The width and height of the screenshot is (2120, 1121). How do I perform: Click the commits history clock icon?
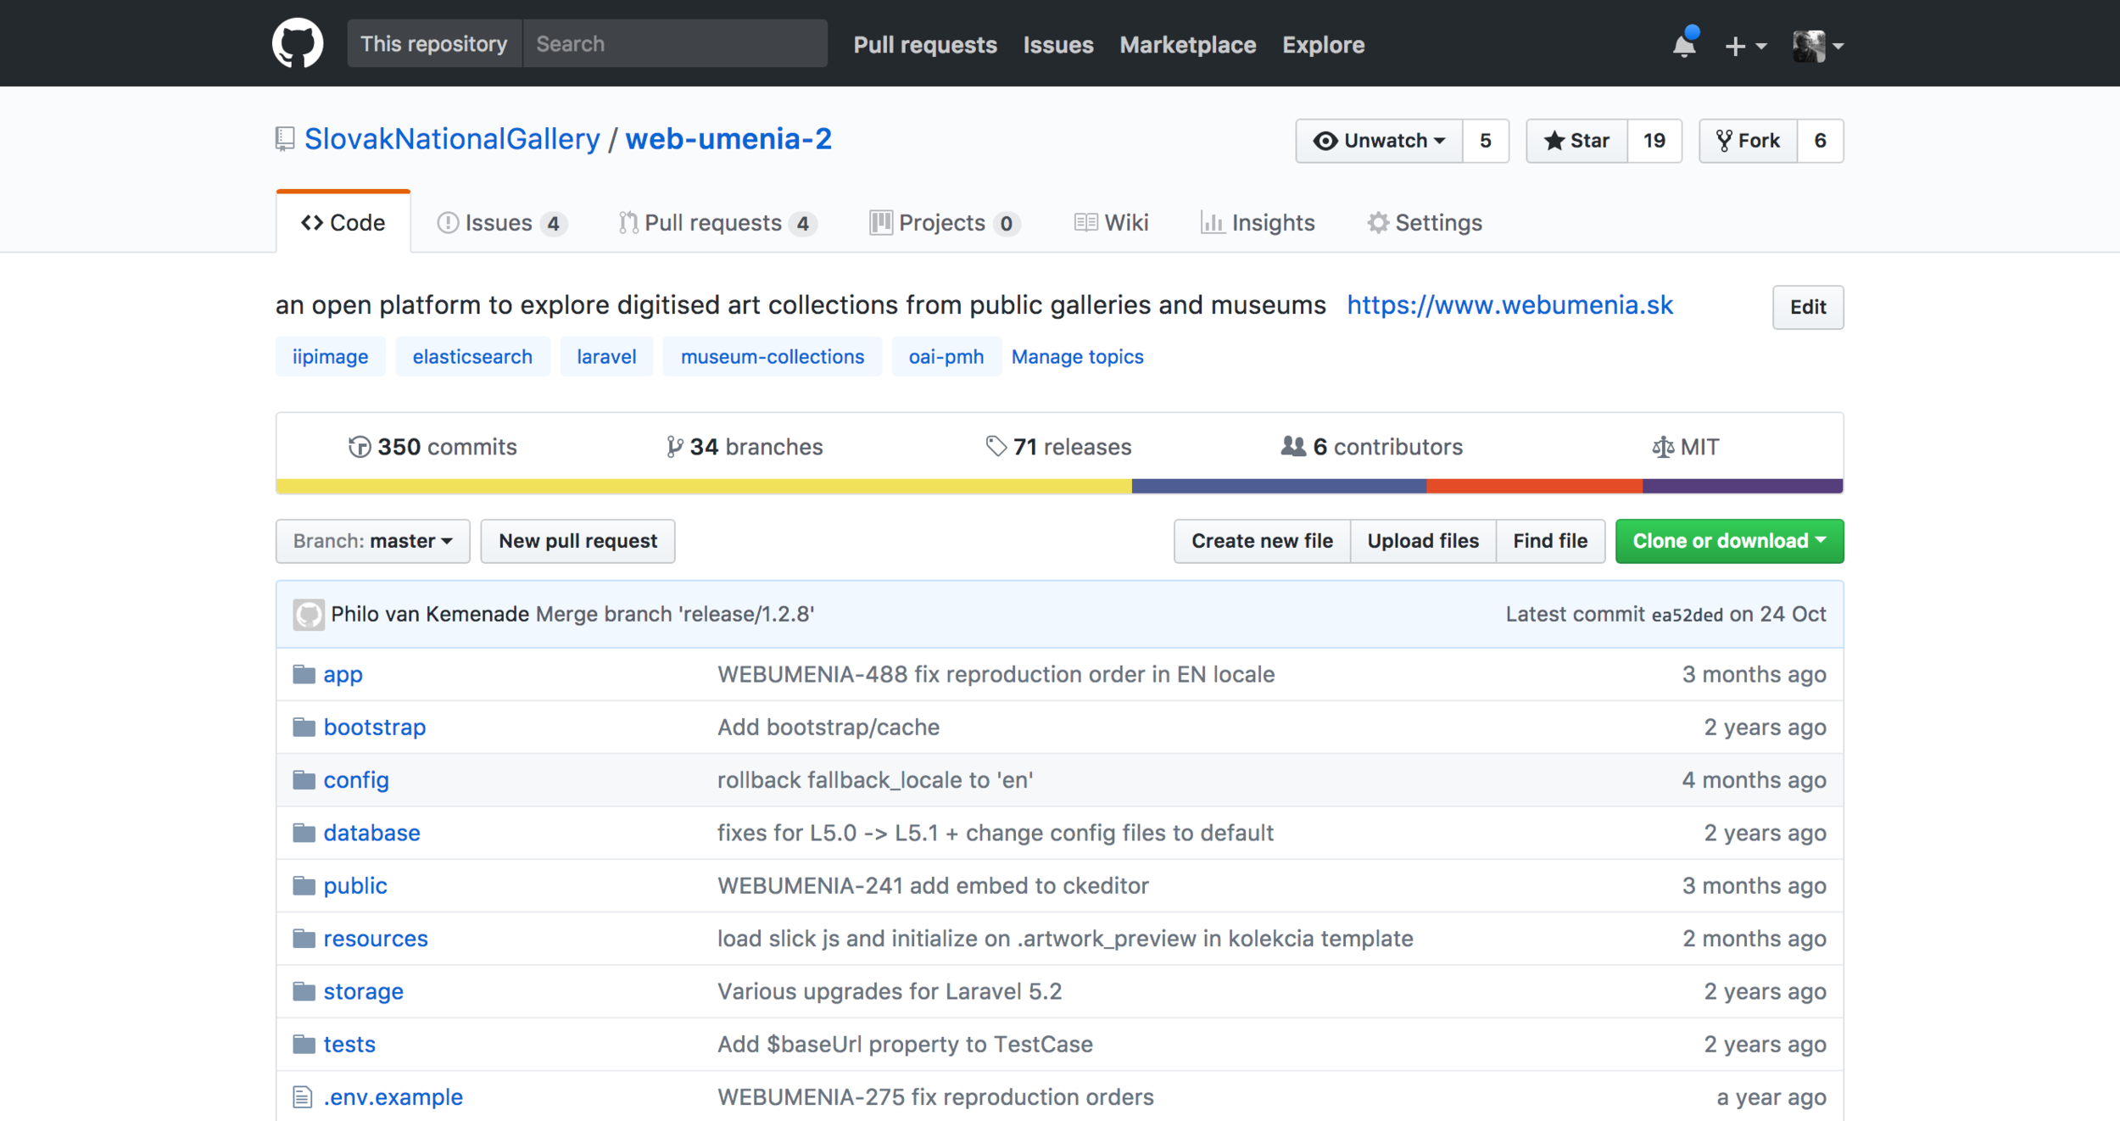pyautogui.click(x=360, y=447)
